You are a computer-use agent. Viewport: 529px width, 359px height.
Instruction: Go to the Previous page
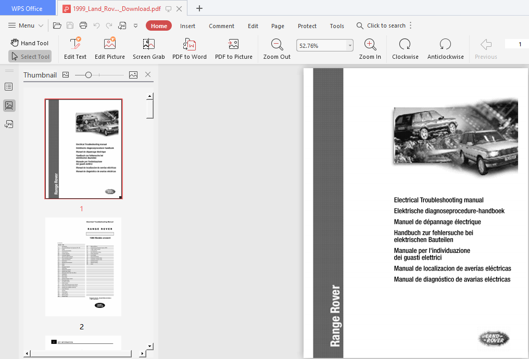(x=486, y=49)
